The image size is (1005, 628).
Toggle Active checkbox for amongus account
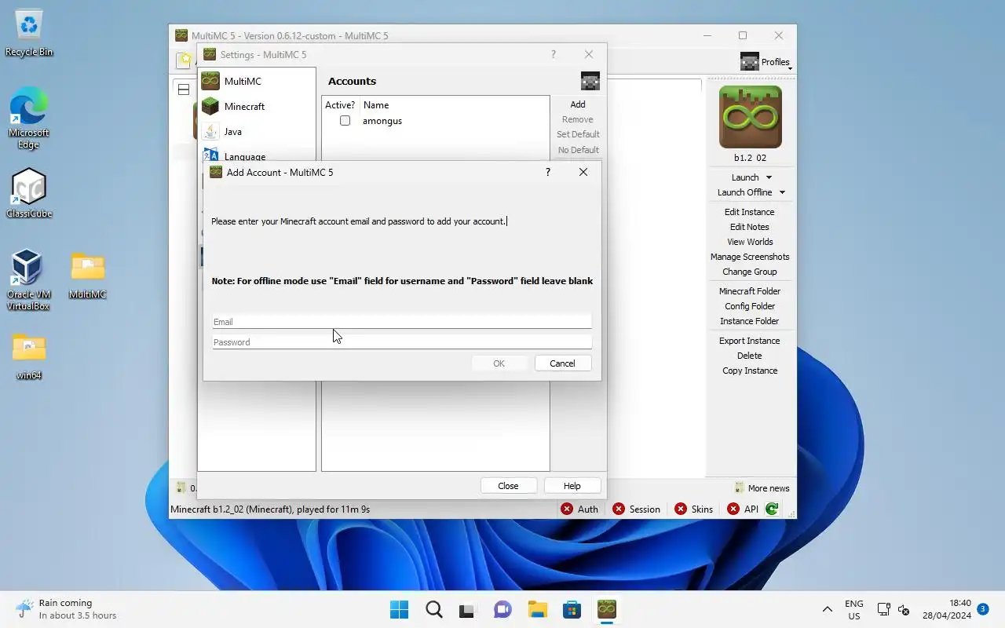tap(345, 121)
